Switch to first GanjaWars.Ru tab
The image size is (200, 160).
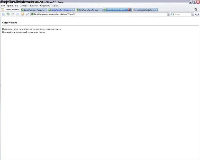[x=34, y=10]
